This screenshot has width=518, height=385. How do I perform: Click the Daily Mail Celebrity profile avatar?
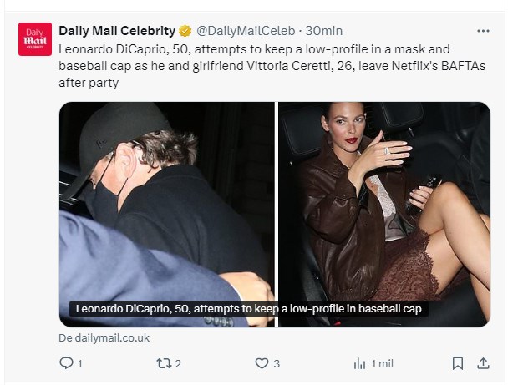pyautogui.click(x=34, y=40)
